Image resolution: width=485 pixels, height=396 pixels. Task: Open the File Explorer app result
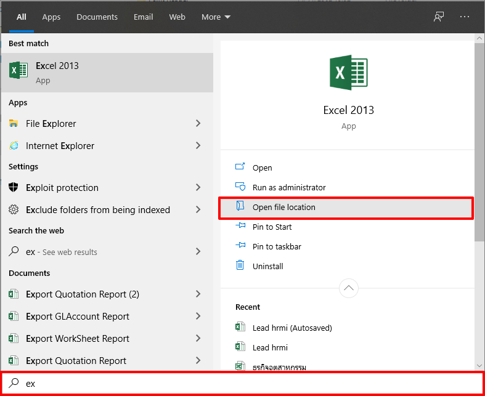pyautogui.click(x=51, y=124)
